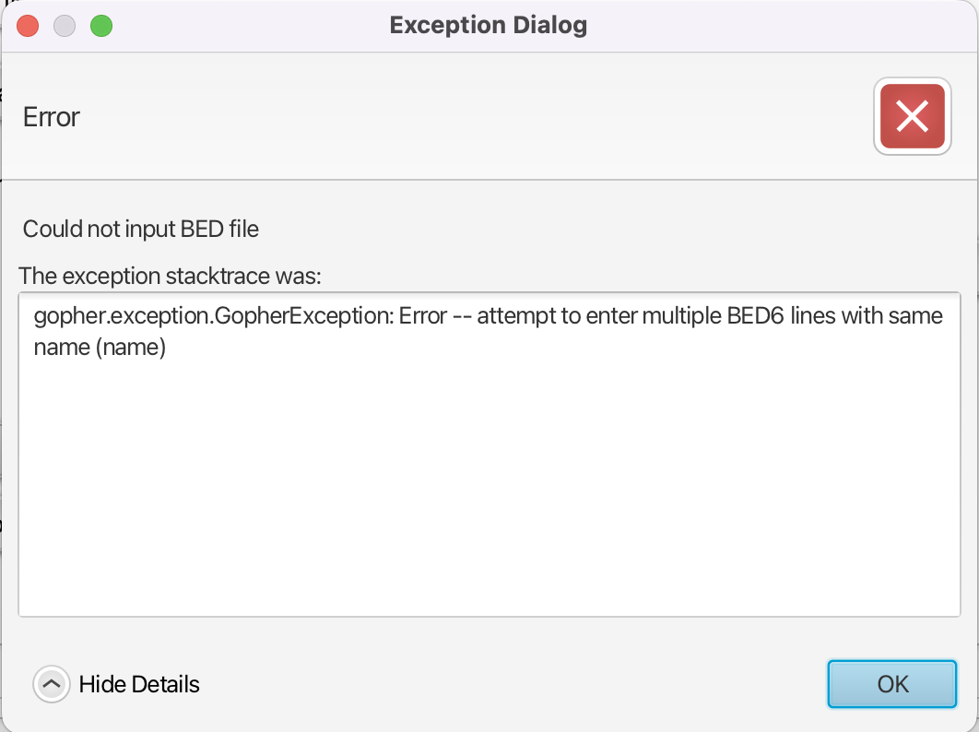The width and height of the screenshot is (979, 732).
Task: Click the header area beside the Error label
Action: coord(461,116)
